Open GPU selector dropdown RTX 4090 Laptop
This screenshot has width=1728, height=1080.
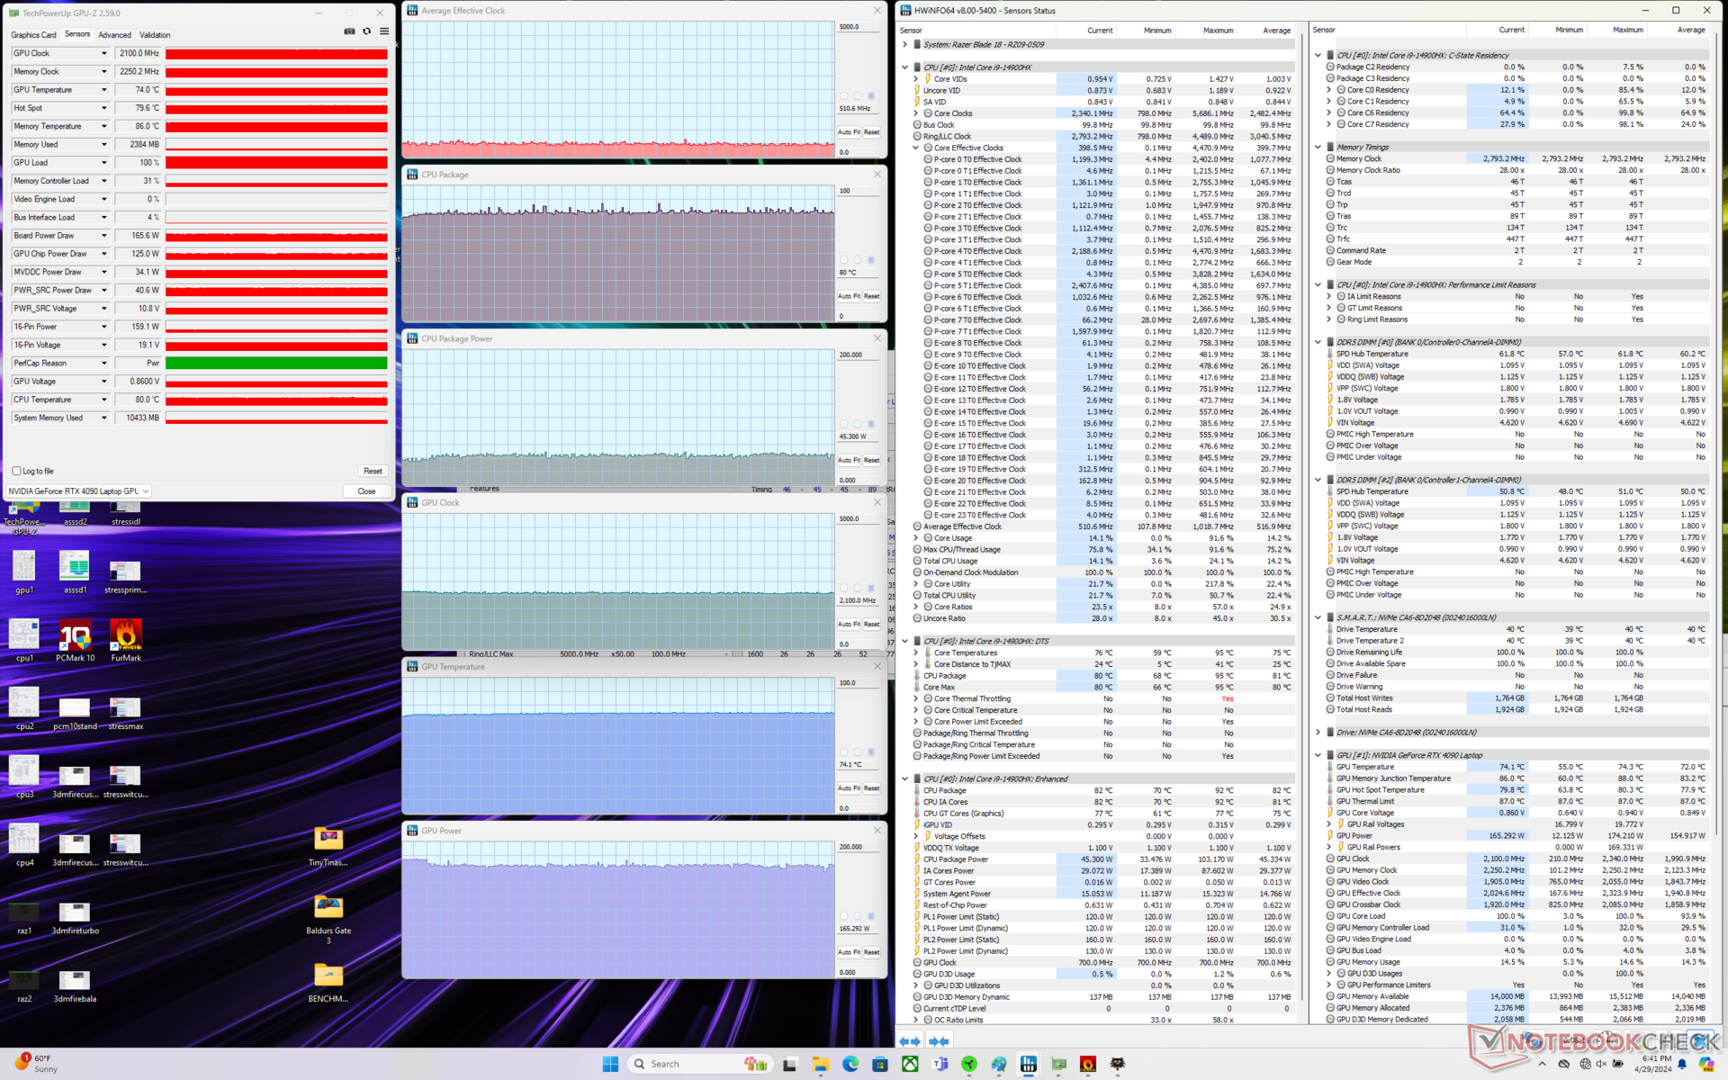pyautogui.click(x=78, y=491)
